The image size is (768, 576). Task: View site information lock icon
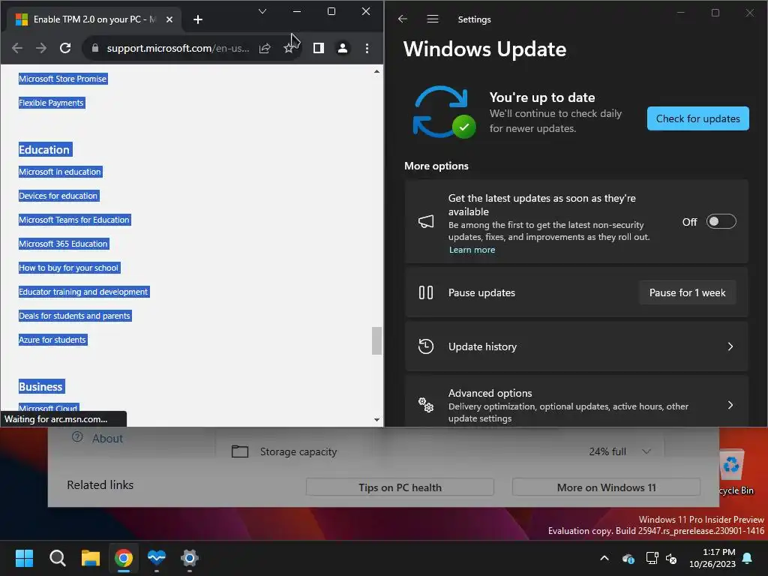pos(95,48)
